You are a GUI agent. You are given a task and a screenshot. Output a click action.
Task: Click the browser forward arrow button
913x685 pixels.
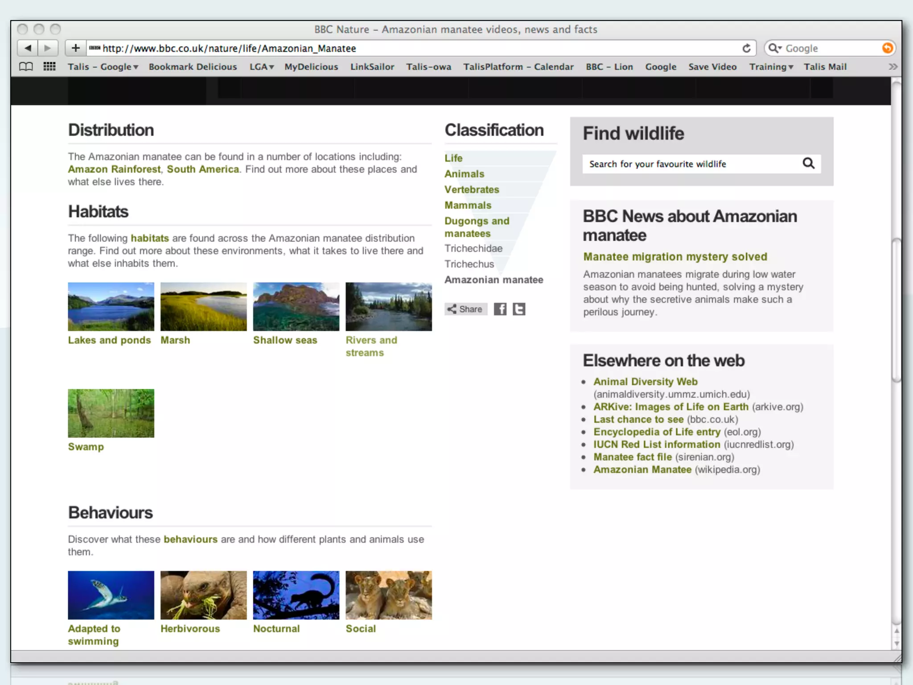(48, 48)
